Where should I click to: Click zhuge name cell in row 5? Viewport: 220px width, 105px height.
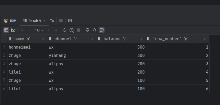coord(28,80)
